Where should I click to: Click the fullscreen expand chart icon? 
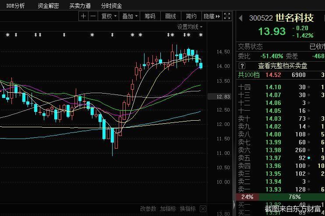(227, 16)
